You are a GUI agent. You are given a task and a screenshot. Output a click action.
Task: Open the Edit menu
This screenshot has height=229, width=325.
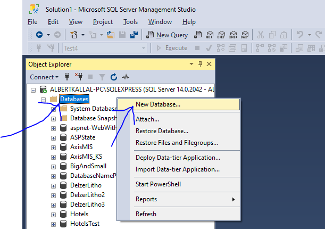coord(53,22)
